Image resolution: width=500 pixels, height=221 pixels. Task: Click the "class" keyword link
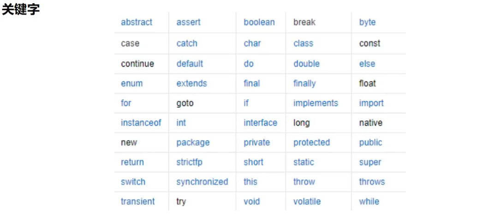click(x=303, y=43)
